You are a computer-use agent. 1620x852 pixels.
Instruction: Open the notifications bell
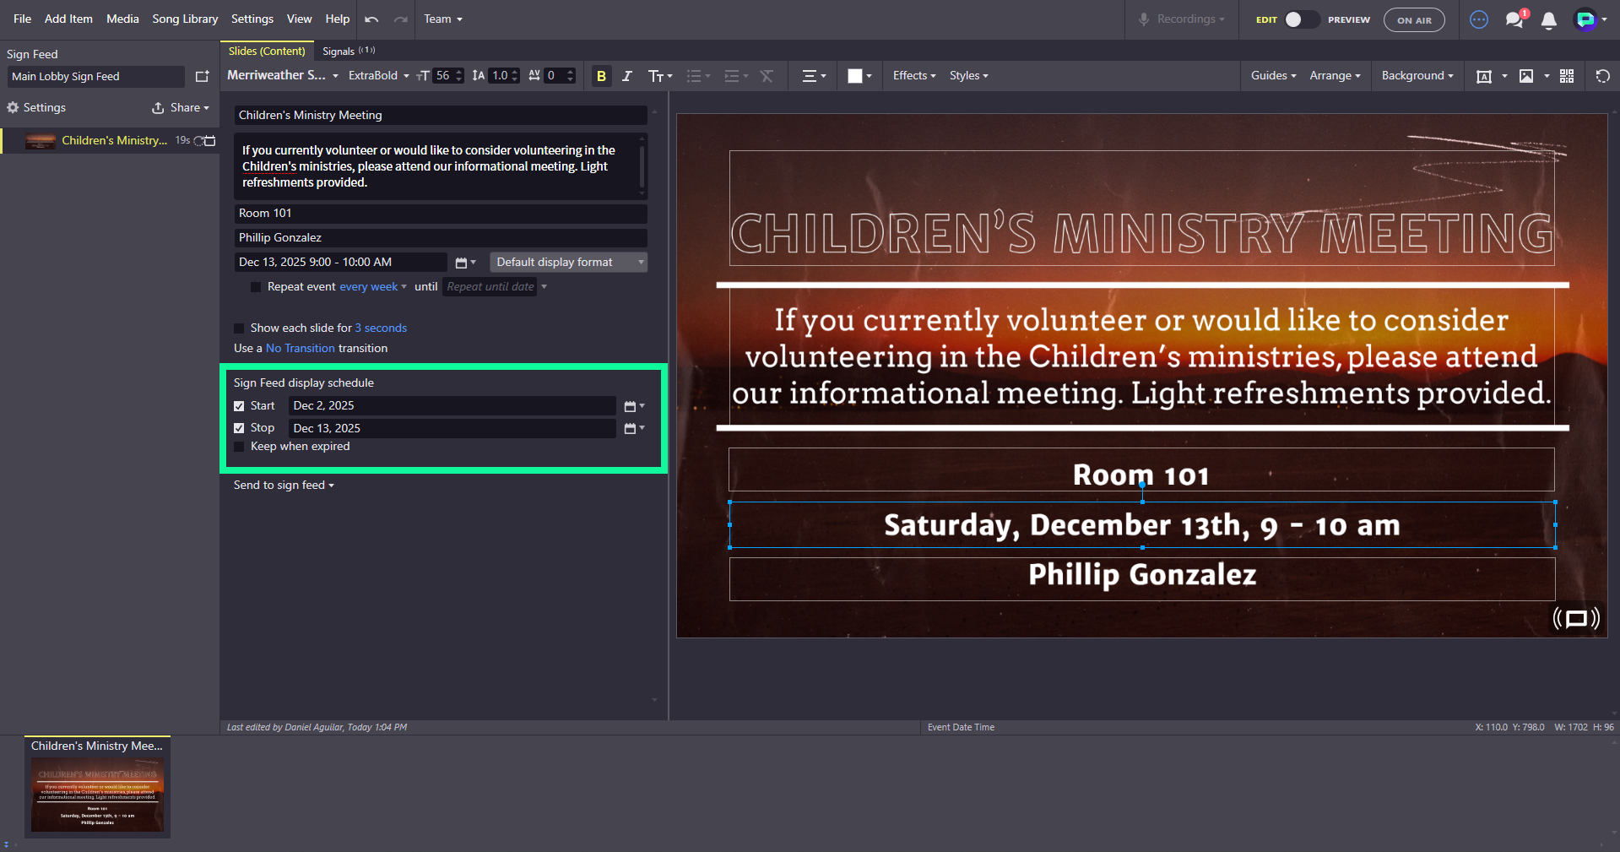[1549, 20]
